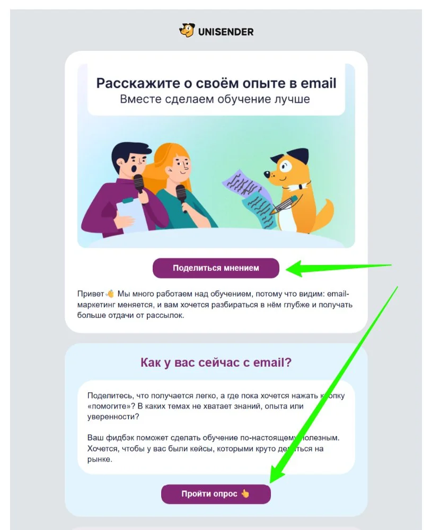Click the heading Как у вас сейчас с email?

216,363
